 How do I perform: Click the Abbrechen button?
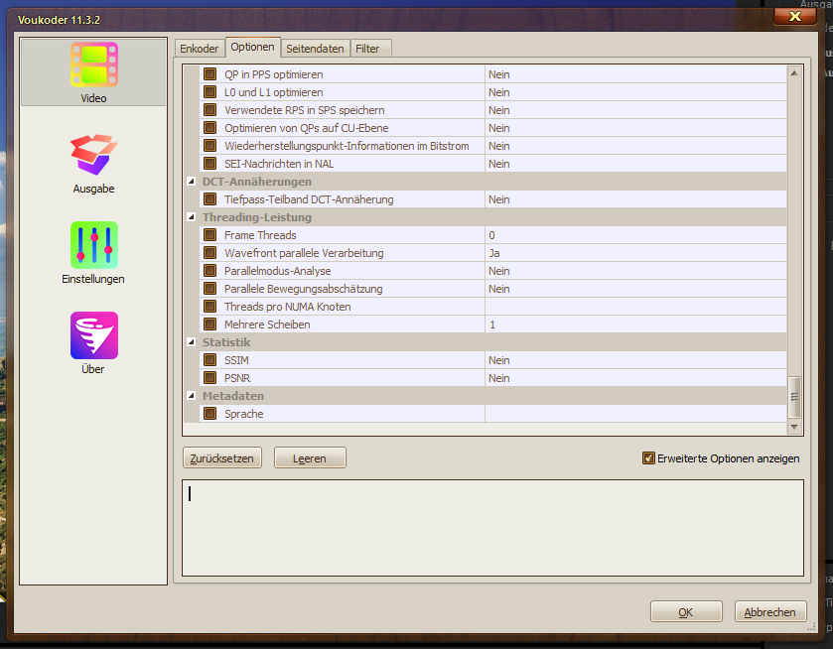point(770,612)
